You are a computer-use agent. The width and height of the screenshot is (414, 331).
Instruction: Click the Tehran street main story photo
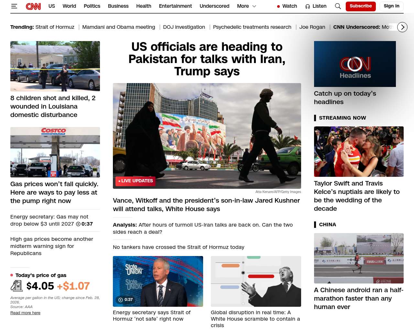[207, 136]
